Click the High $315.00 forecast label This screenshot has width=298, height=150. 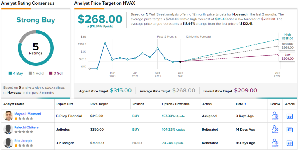[287, 36]
